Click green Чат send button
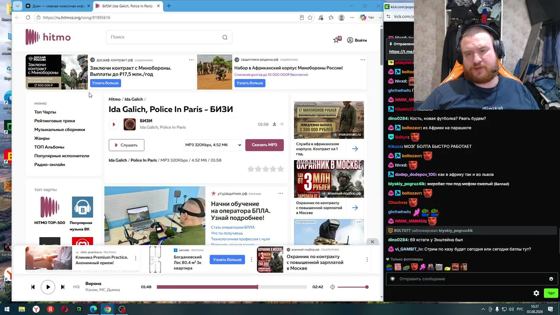Screen dimensions: 560x315 coord(551,293)
